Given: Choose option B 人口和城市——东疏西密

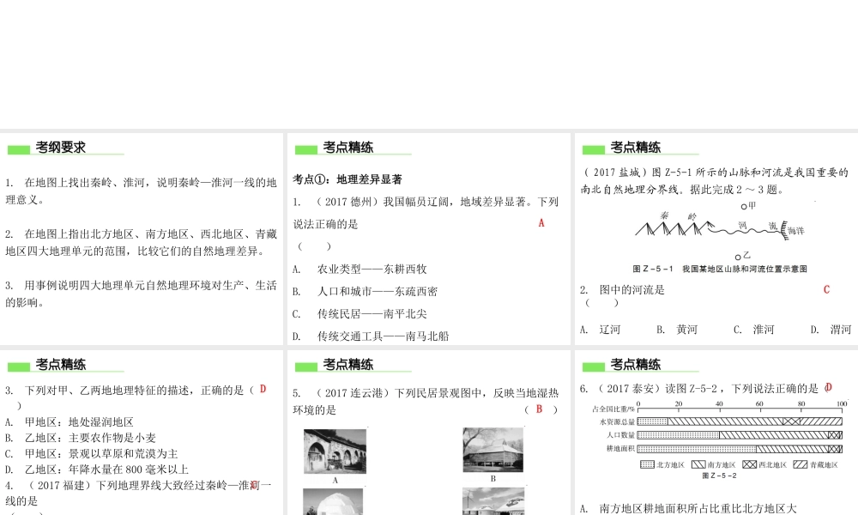Looking at the screenshot, I should pos(365,292).
